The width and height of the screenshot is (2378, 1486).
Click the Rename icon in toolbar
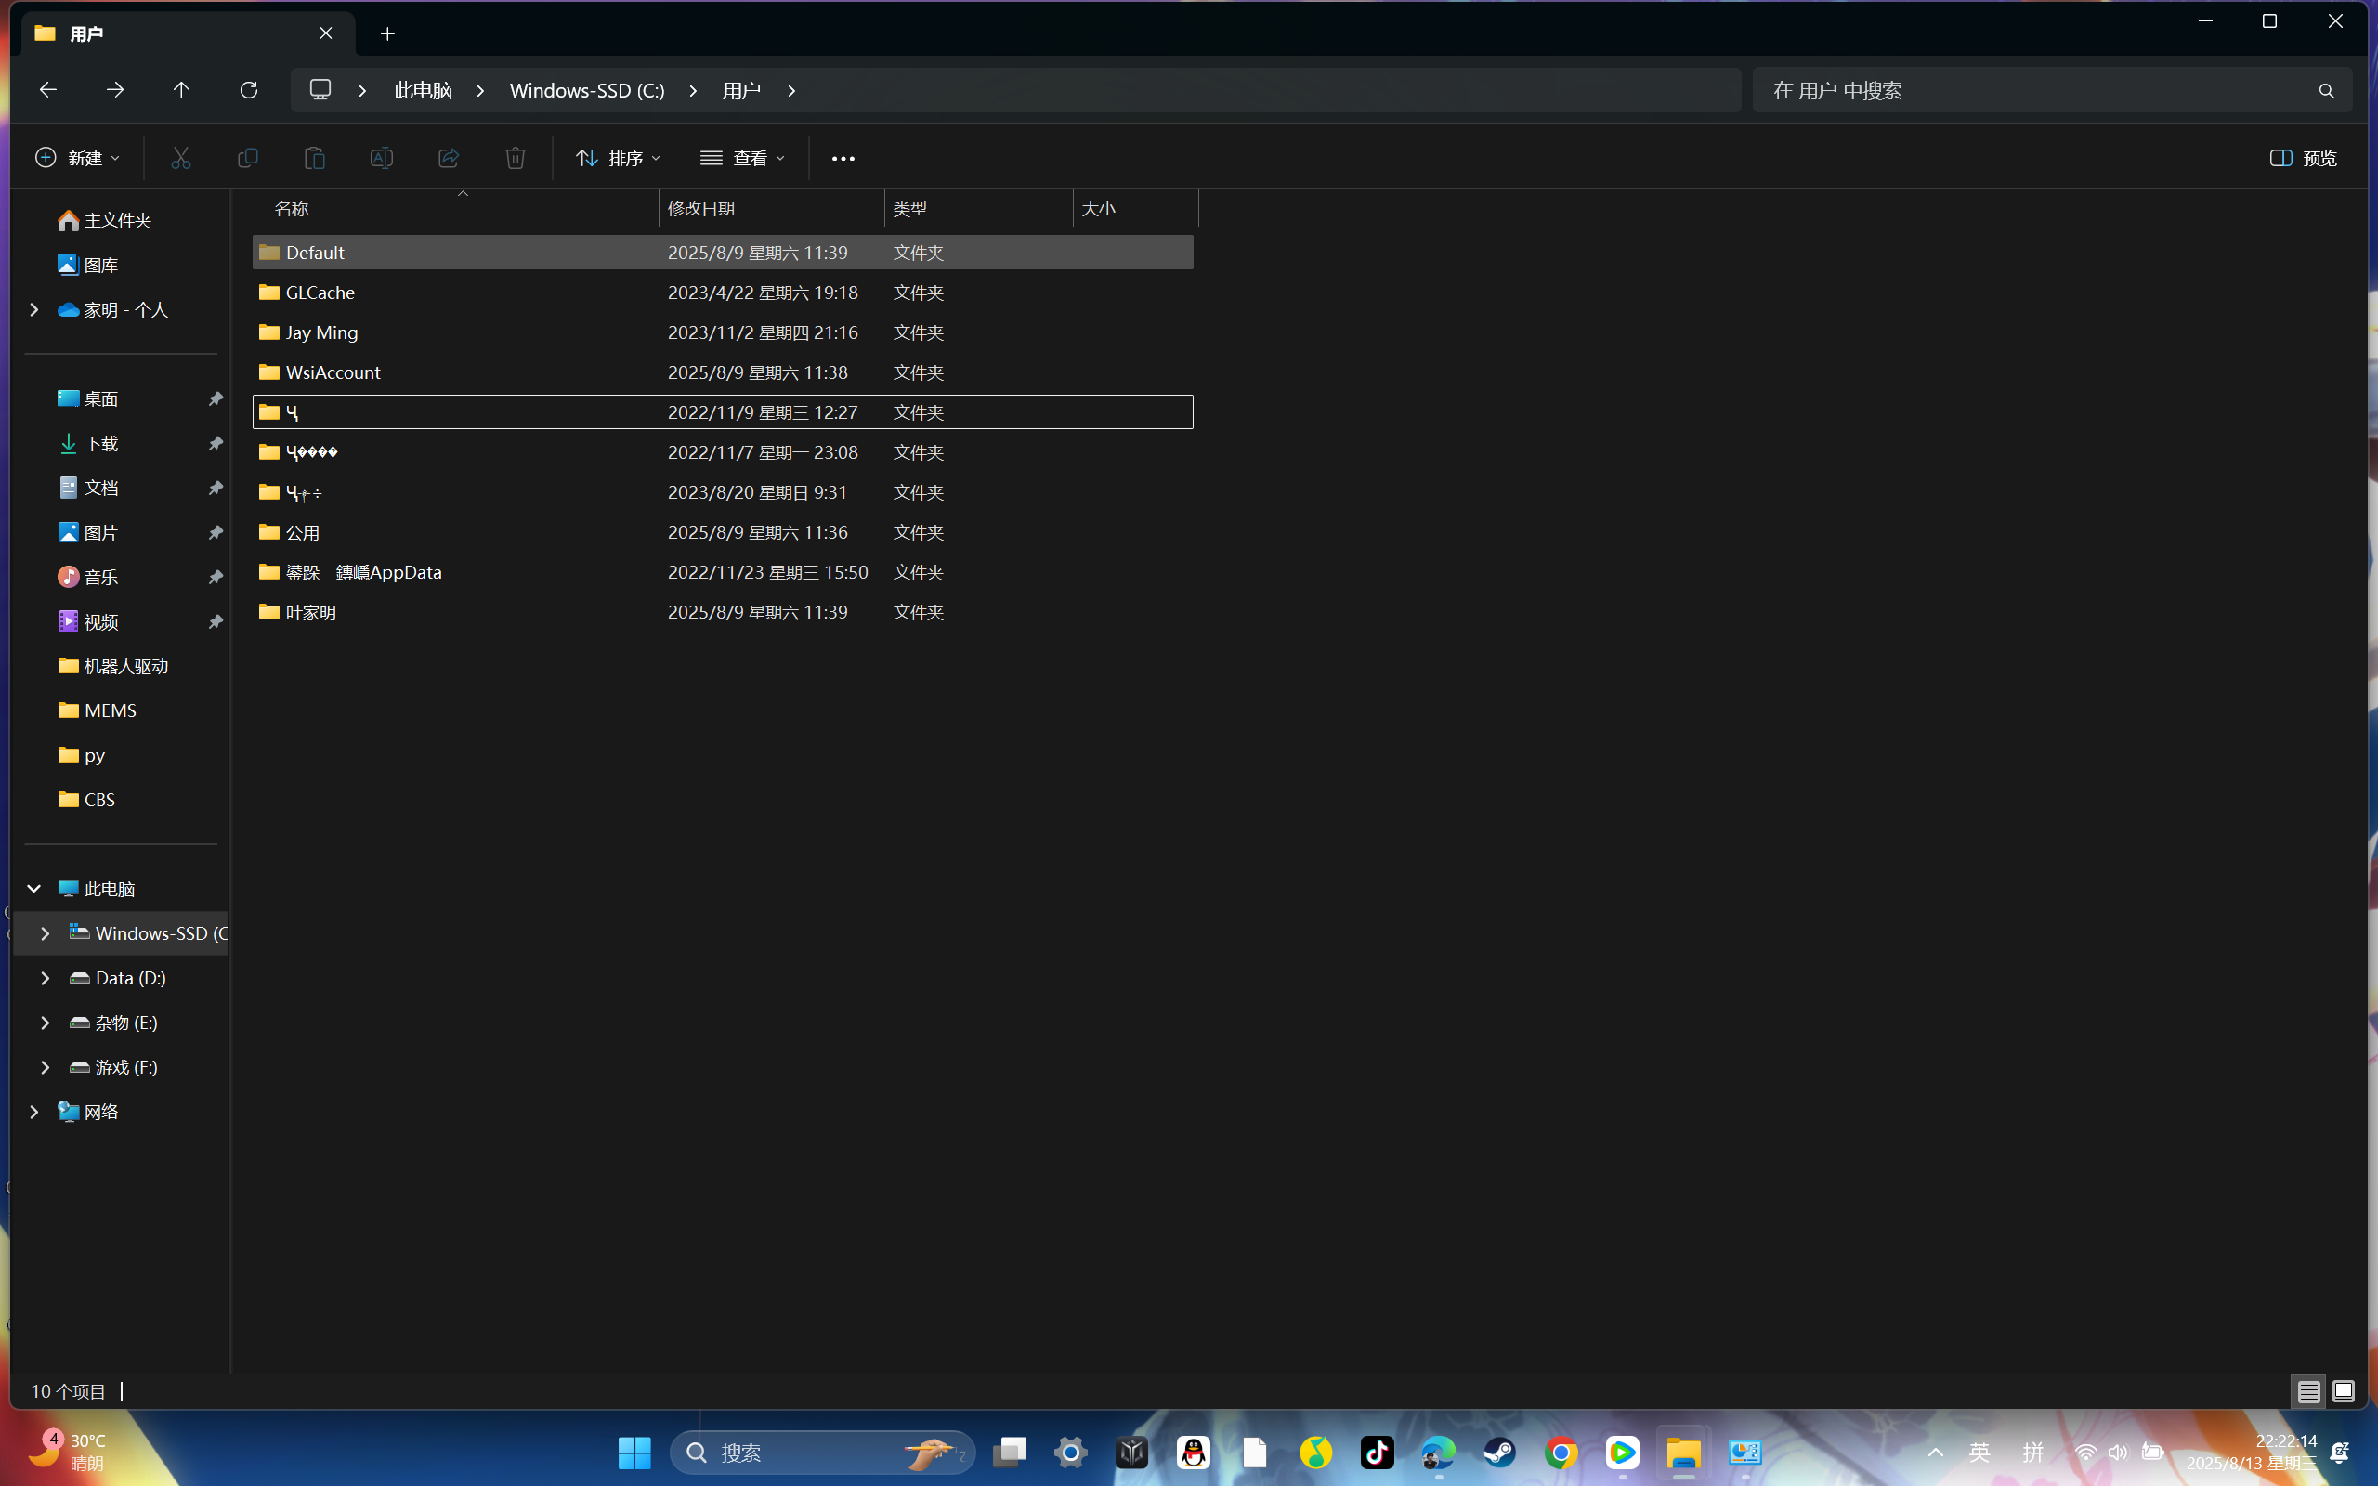[x=381, y=158]
